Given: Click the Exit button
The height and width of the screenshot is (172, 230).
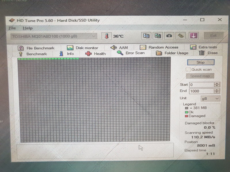Looking at the screenshot, I should [x=213, y=36].
